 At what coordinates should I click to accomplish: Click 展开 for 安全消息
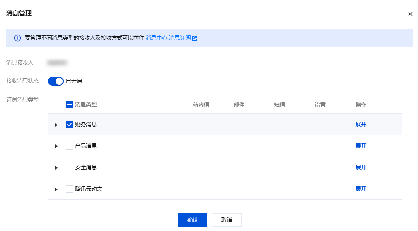click(x=361, y=167)
